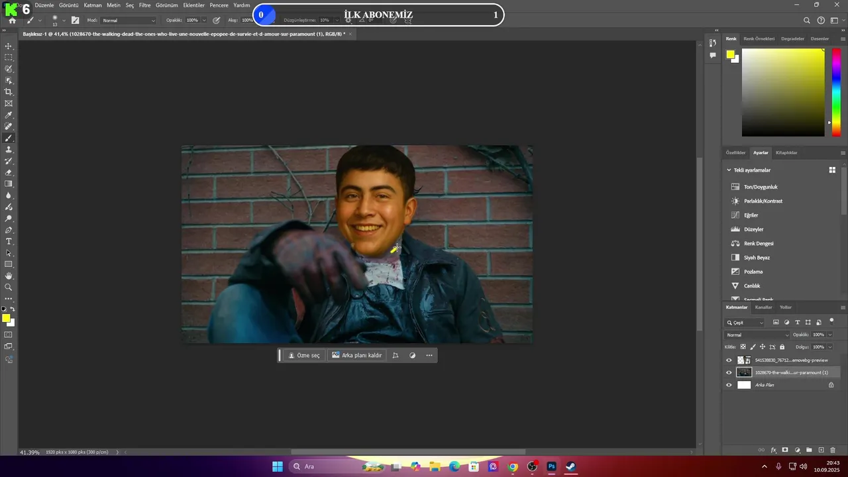Select the Path Selection tool

point(9,253)
